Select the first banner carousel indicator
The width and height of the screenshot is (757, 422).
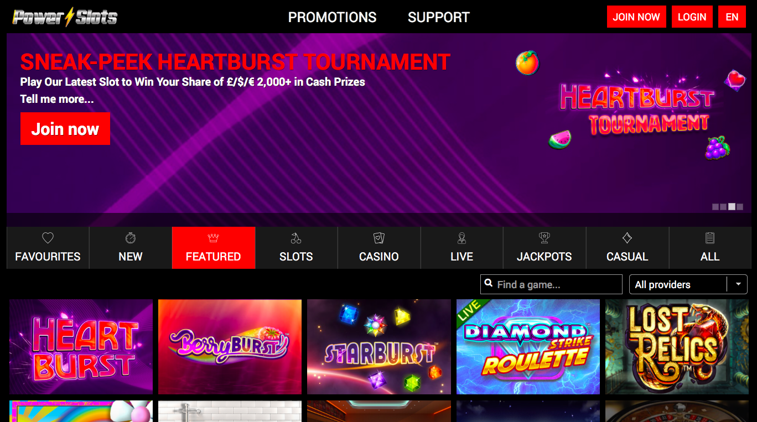(x=715, y=207)
